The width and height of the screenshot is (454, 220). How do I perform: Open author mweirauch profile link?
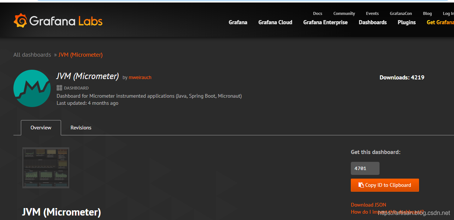140,78
